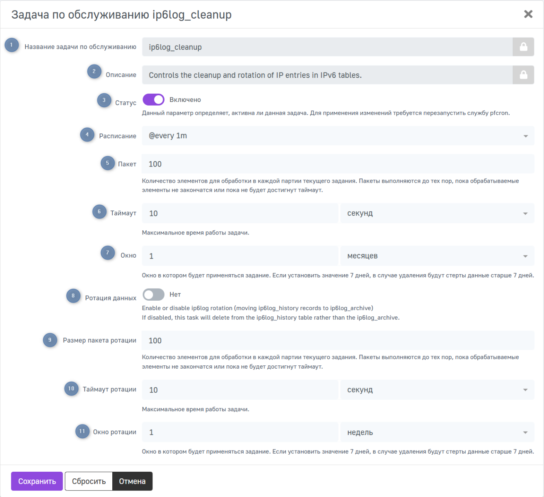544x497 pixels.
Task: Click the Отмена cancel button
Action: point(132,481)
